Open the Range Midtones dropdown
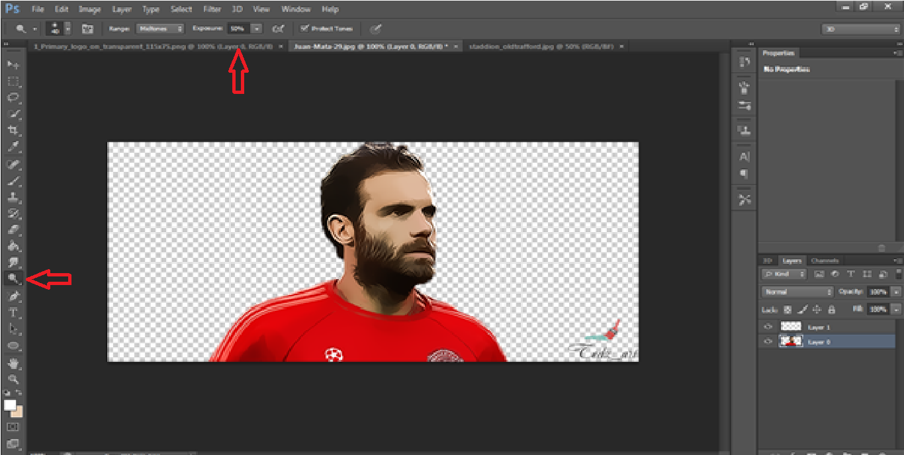This screenshot has height=455, width=904. [x=160, y=28]
